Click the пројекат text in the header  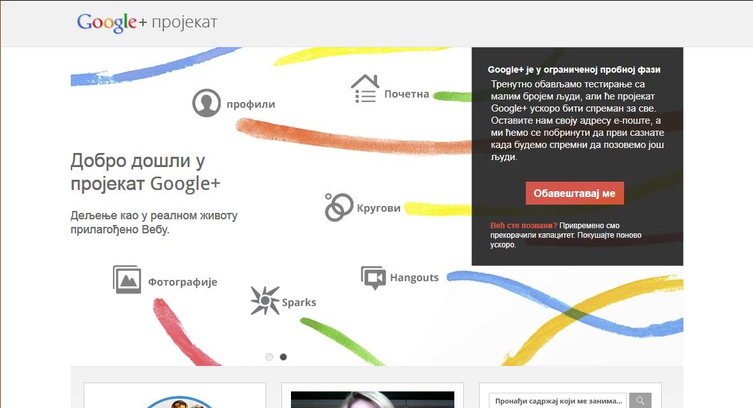coord(184,22)
